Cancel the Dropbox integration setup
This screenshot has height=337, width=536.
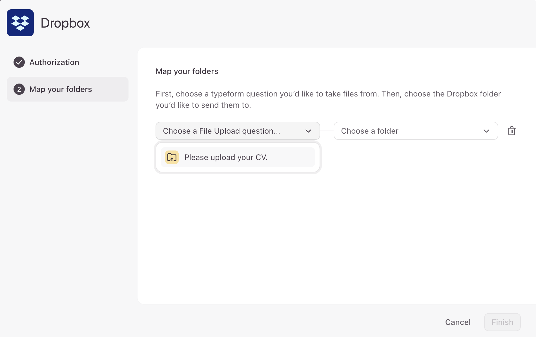(x=458, y=322)
